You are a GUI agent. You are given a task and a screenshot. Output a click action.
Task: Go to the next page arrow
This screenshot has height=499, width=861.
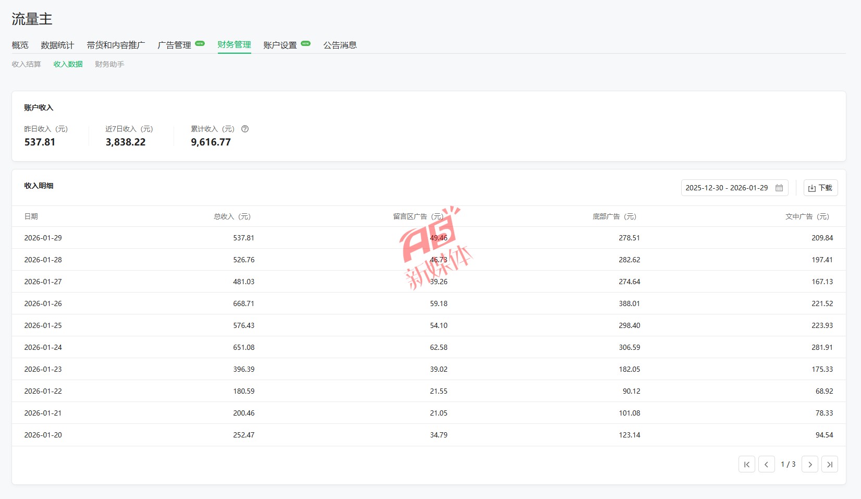(809, 464)
